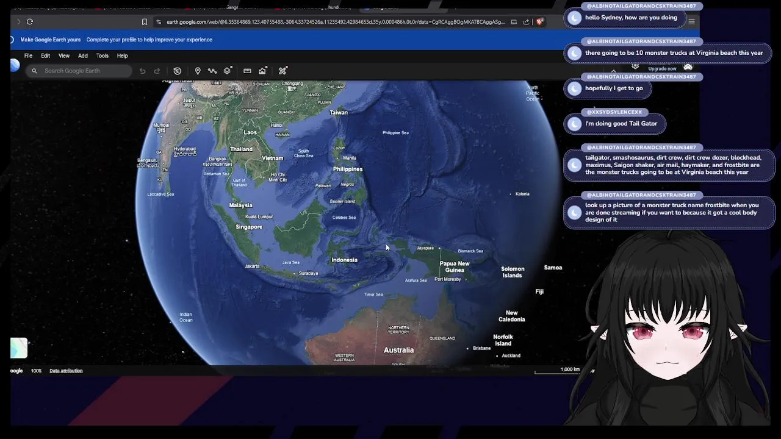Click the satellite icon in the toolbar

(x=283, y=71)
